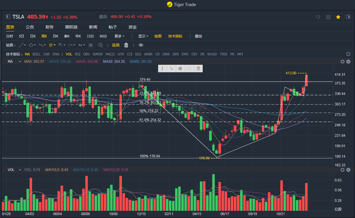
Task: Select the yellow Fibonacci lines tool
Action: 51,45
